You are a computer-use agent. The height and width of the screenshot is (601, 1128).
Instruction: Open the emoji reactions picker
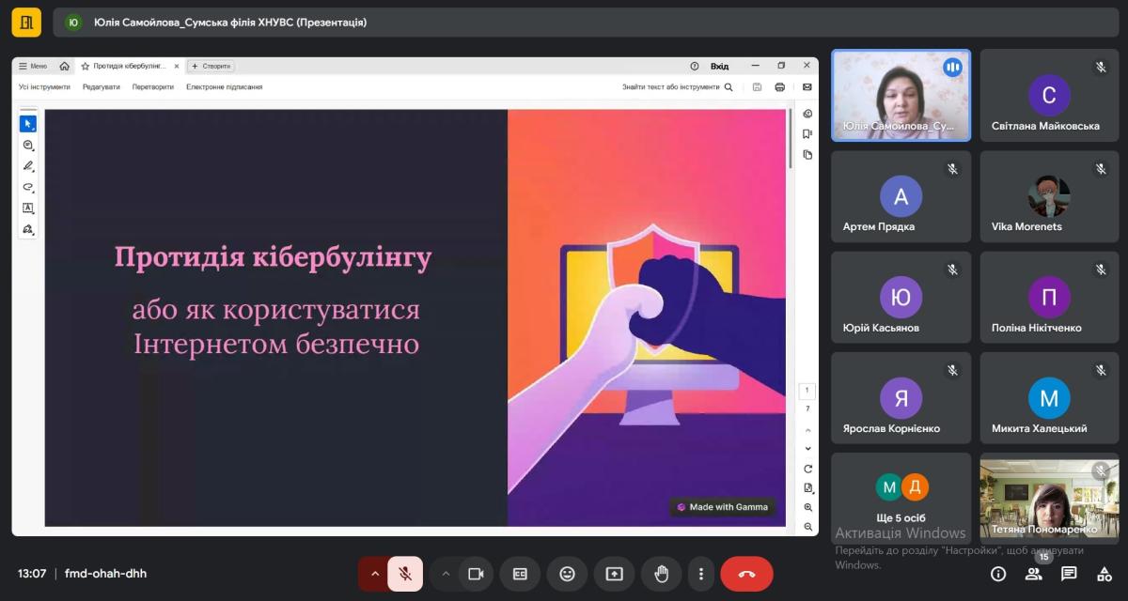click(567, 574)
